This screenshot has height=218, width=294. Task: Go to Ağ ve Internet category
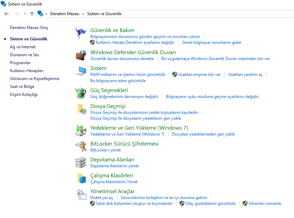tap(23, 47)
